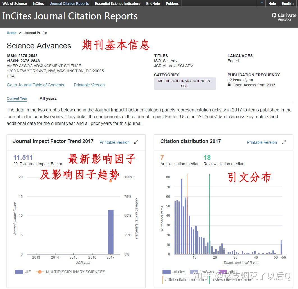Screen dimensions: 298x289
Task: Open the English language menu
Action: tap(287, 3)
